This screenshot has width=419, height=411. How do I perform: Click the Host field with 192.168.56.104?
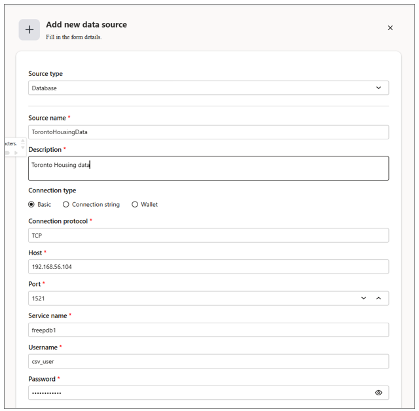[x=208, y=267]
